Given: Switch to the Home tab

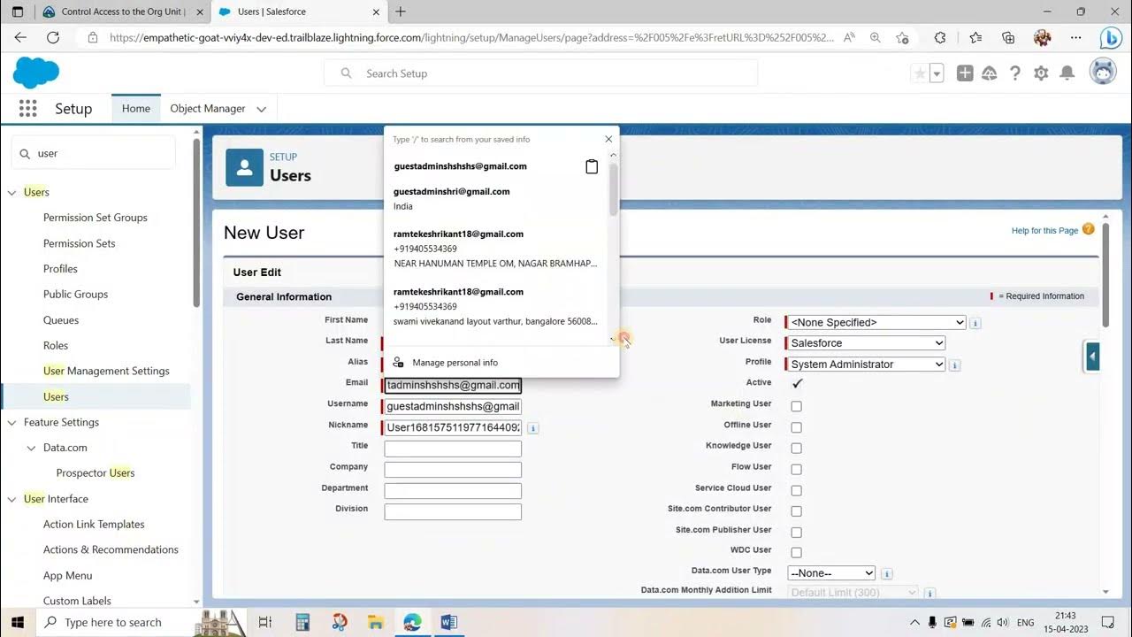Looking at the screenshot, I should tap(136, 108).
